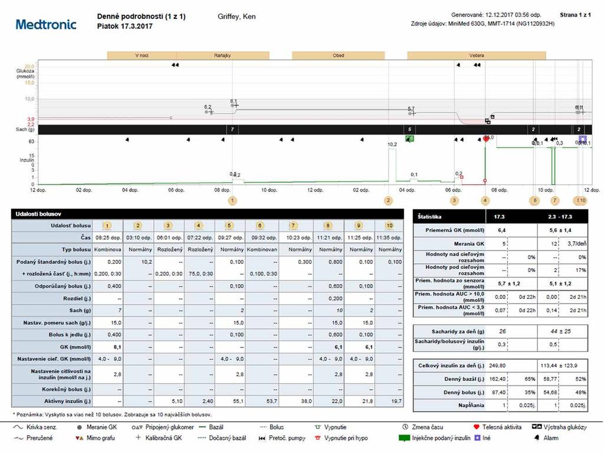The height and width of the screenshot is (454, 604).
Task: Select the Večera period band
Action: pyautogui.click(x=477, y=55)
